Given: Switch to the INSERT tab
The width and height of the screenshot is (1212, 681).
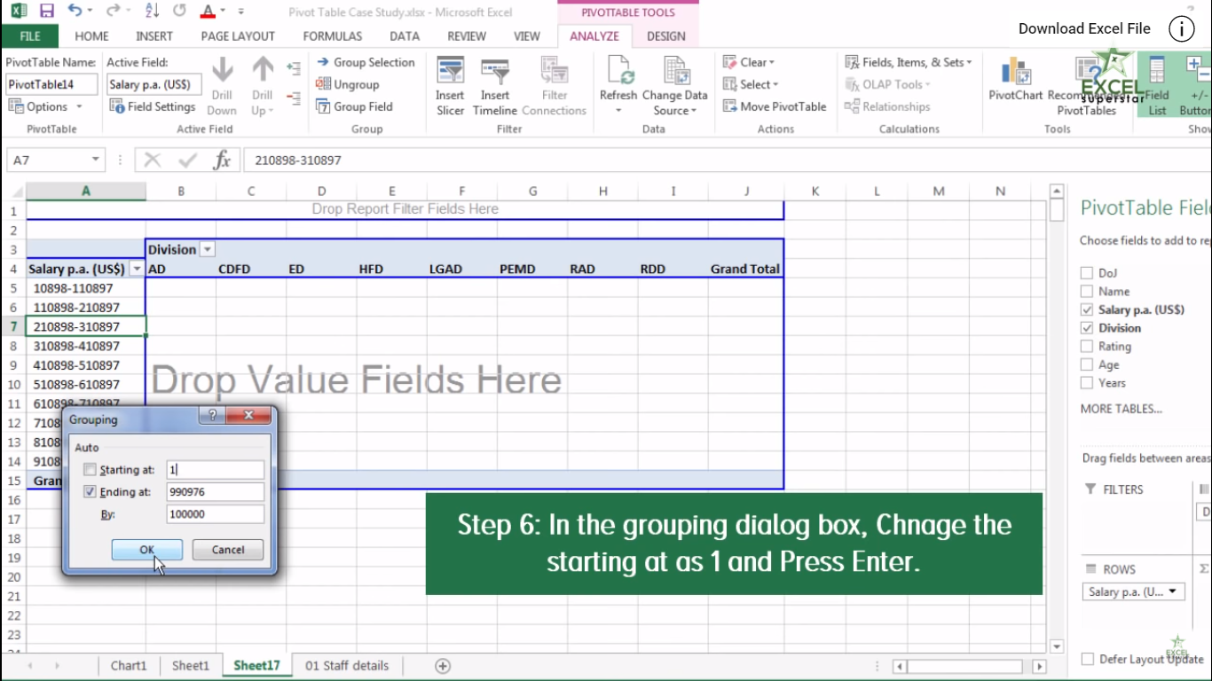Looking at the screenshot, I should click(154, 36).
